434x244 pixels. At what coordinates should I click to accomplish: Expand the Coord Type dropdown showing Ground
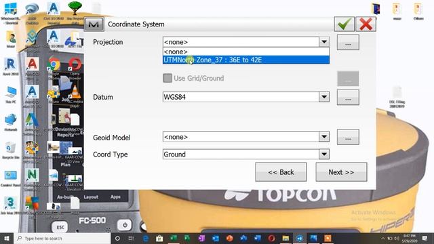click(x=324, y=154)
